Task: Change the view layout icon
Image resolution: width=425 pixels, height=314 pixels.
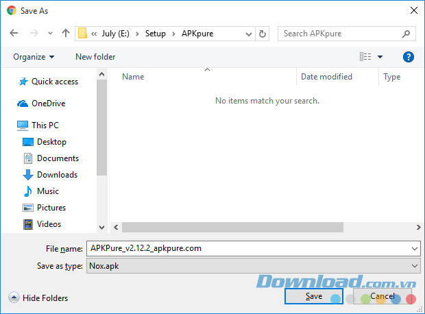Action: point(365,57)
